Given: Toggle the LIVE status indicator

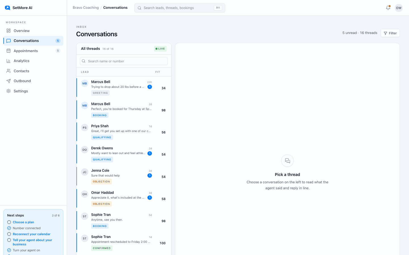Looking at the screenshot, I should [160, 49].
